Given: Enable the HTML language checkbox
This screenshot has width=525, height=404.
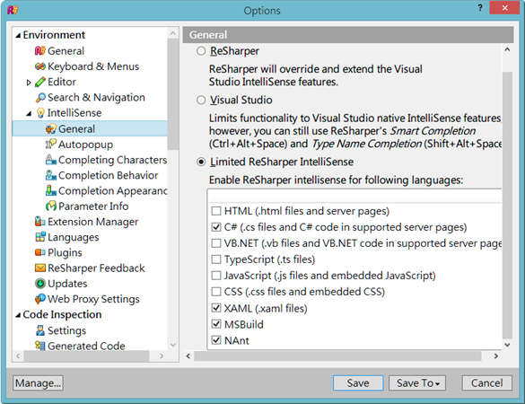Looking at the screenshot, I should coord(216,211).
